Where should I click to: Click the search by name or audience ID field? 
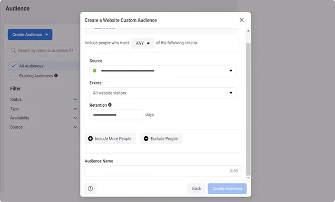pos(44,50)
